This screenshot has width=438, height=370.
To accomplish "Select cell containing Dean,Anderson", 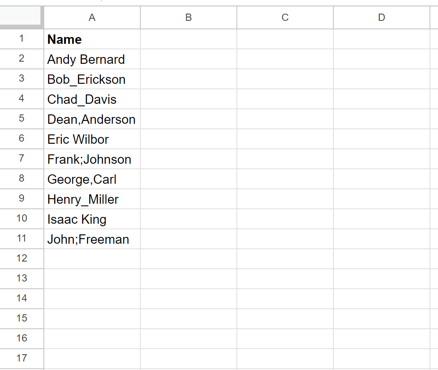I will [x=92, y=119].
